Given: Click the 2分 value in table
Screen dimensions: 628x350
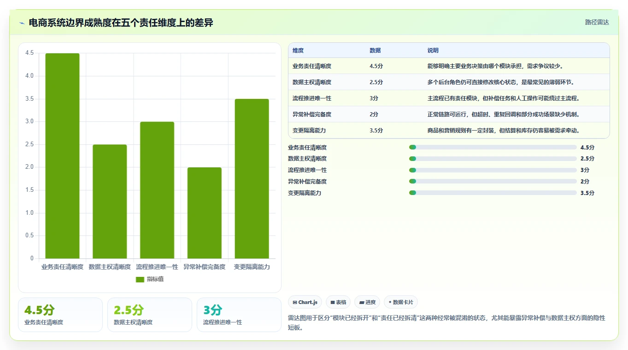Looking at the screenshot, I should point(374,115).
